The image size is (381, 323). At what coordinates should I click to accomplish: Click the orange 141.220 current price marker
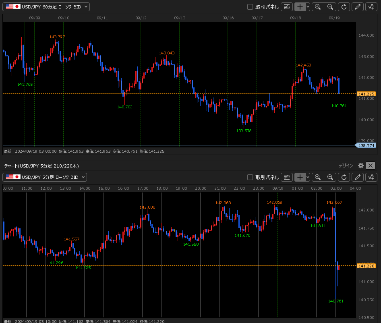(x=367, y=266)
